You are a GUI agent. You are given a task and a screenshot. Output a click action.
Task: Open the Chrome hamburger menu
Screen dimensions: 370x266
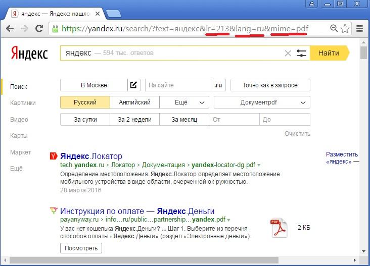tap(359, 28)
